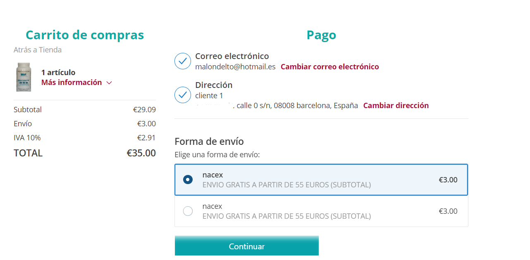Select the second nacex shipping radio button

(x=188, y=211)
